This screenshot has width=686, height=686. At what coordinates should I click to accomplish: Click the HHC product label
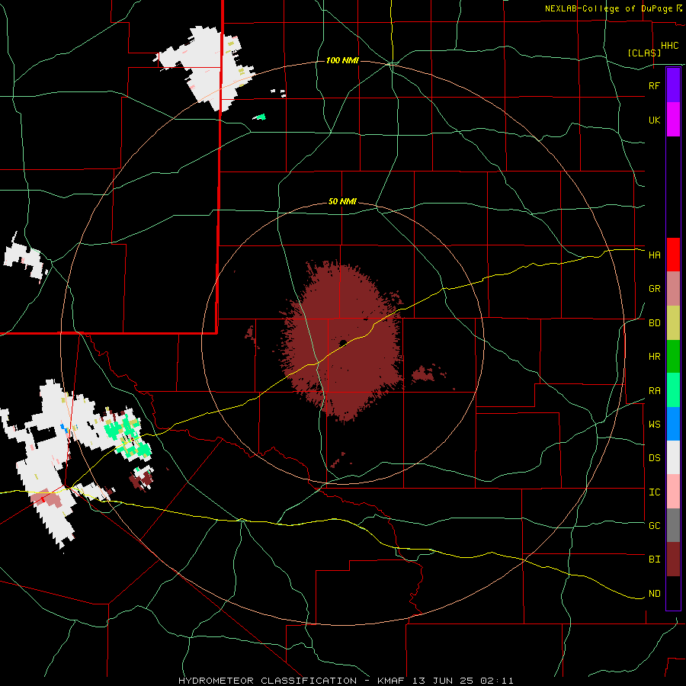670,46
